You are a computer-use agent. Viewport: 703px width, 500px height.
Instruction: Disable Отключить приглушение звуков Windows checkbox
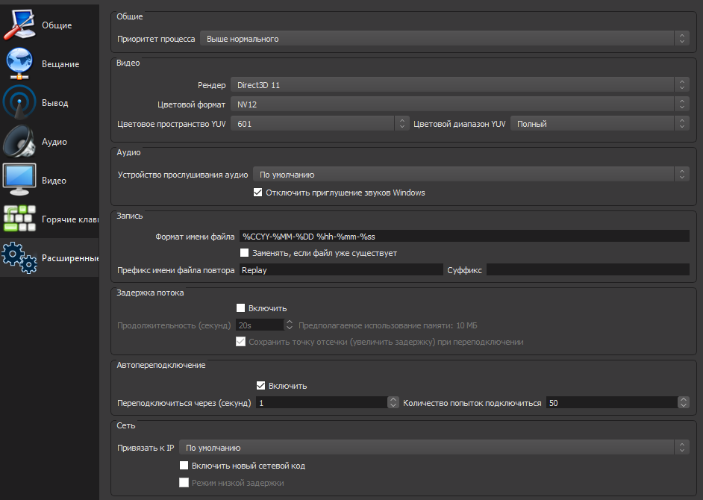click(257, 193)
